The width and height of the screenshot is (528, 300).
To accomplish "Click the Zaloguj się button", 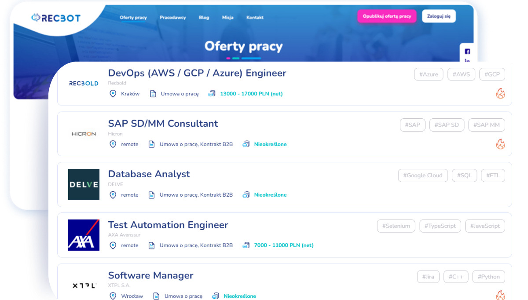I will (x=439, y=16).
